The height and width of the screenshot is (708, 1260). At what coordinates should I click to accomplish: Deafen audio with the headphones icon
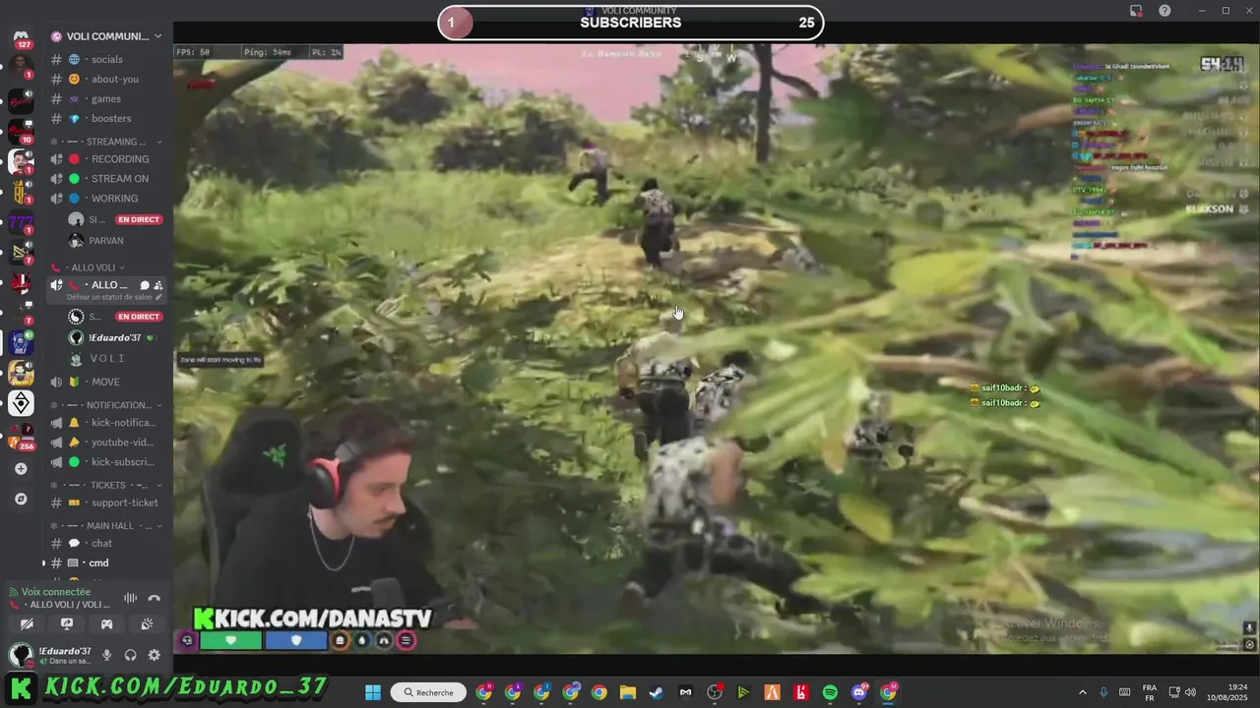(130, 655)
